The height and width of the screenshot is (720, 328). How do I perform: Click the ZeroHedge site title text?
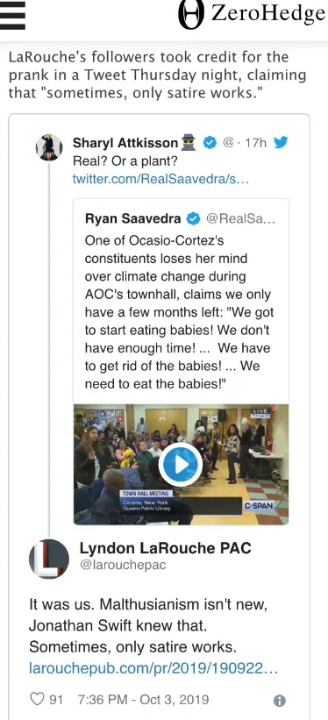click(x=267, y=13)
